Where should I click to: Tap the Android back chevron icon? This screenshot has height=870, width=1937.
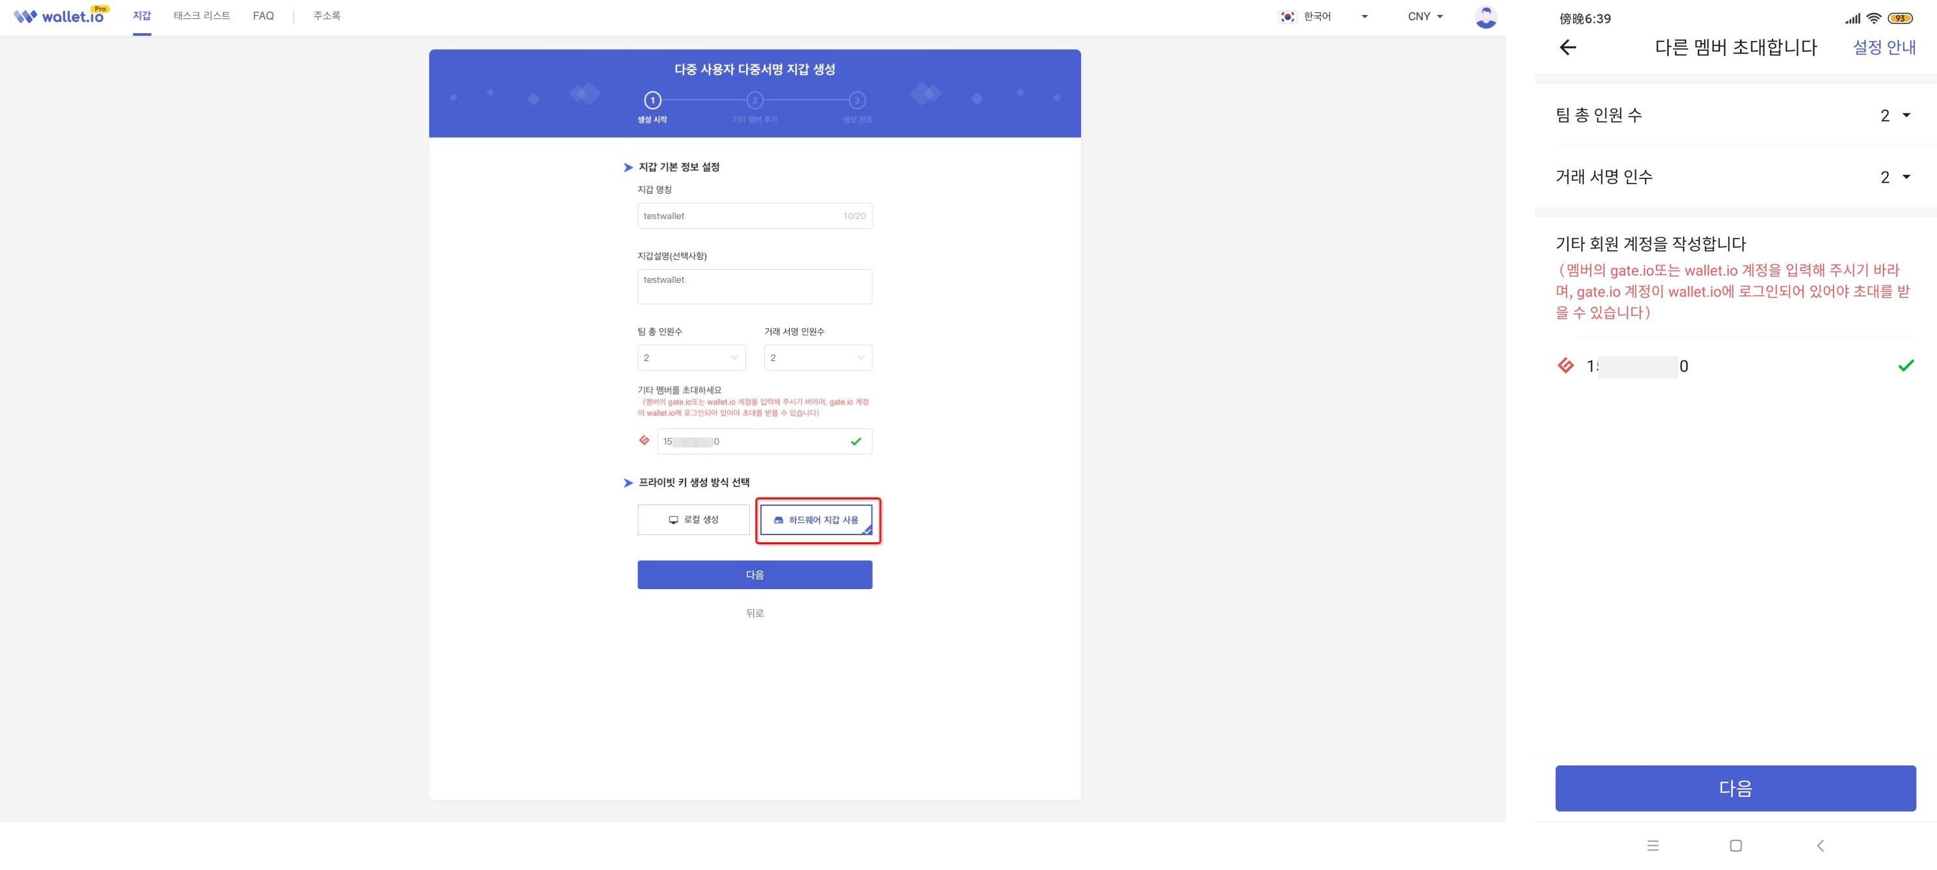click(x=1820, y=845)
